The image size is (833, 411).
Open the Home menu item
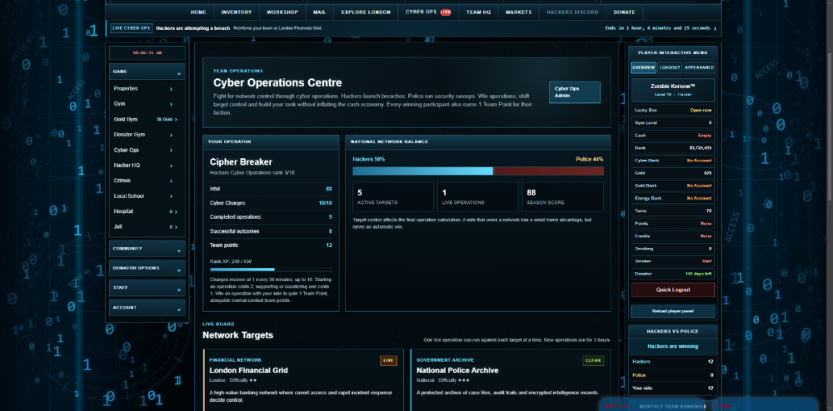pyautogui.click(x=198, y=12)
